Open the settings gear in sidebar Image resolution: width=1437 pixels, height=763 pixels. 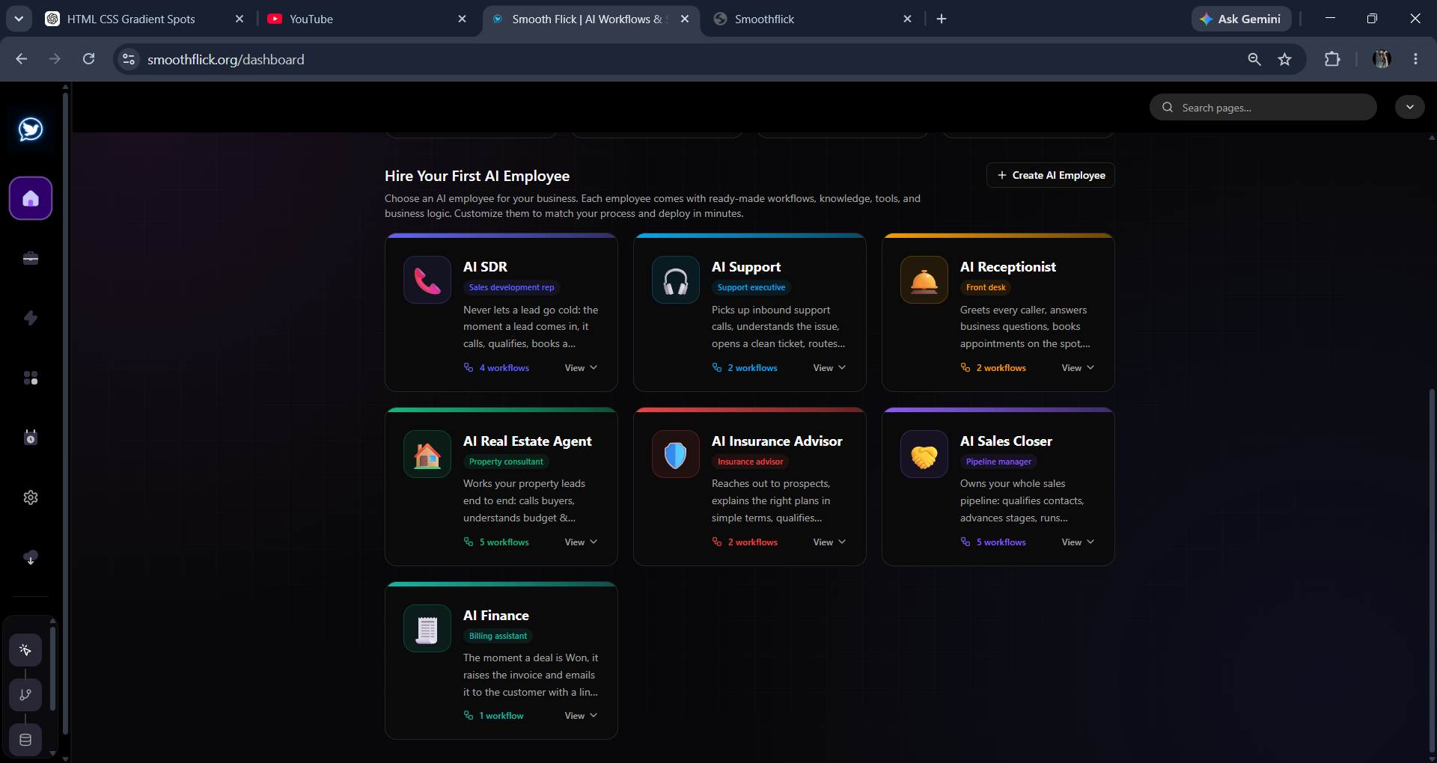tap(31, 497)
